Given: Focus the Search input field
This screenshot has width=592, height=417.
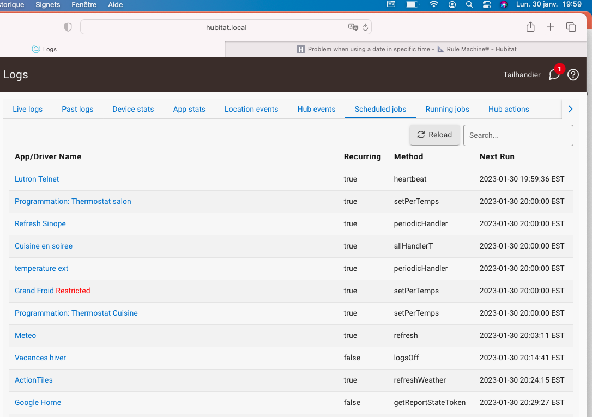Looking at the screenshot, I should (518, 135).
